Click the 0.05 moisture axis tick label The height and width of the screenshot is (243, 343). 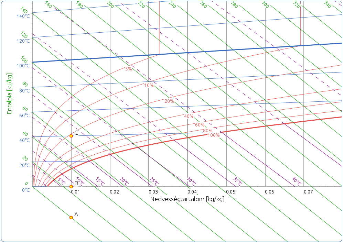tap(231, 192)
